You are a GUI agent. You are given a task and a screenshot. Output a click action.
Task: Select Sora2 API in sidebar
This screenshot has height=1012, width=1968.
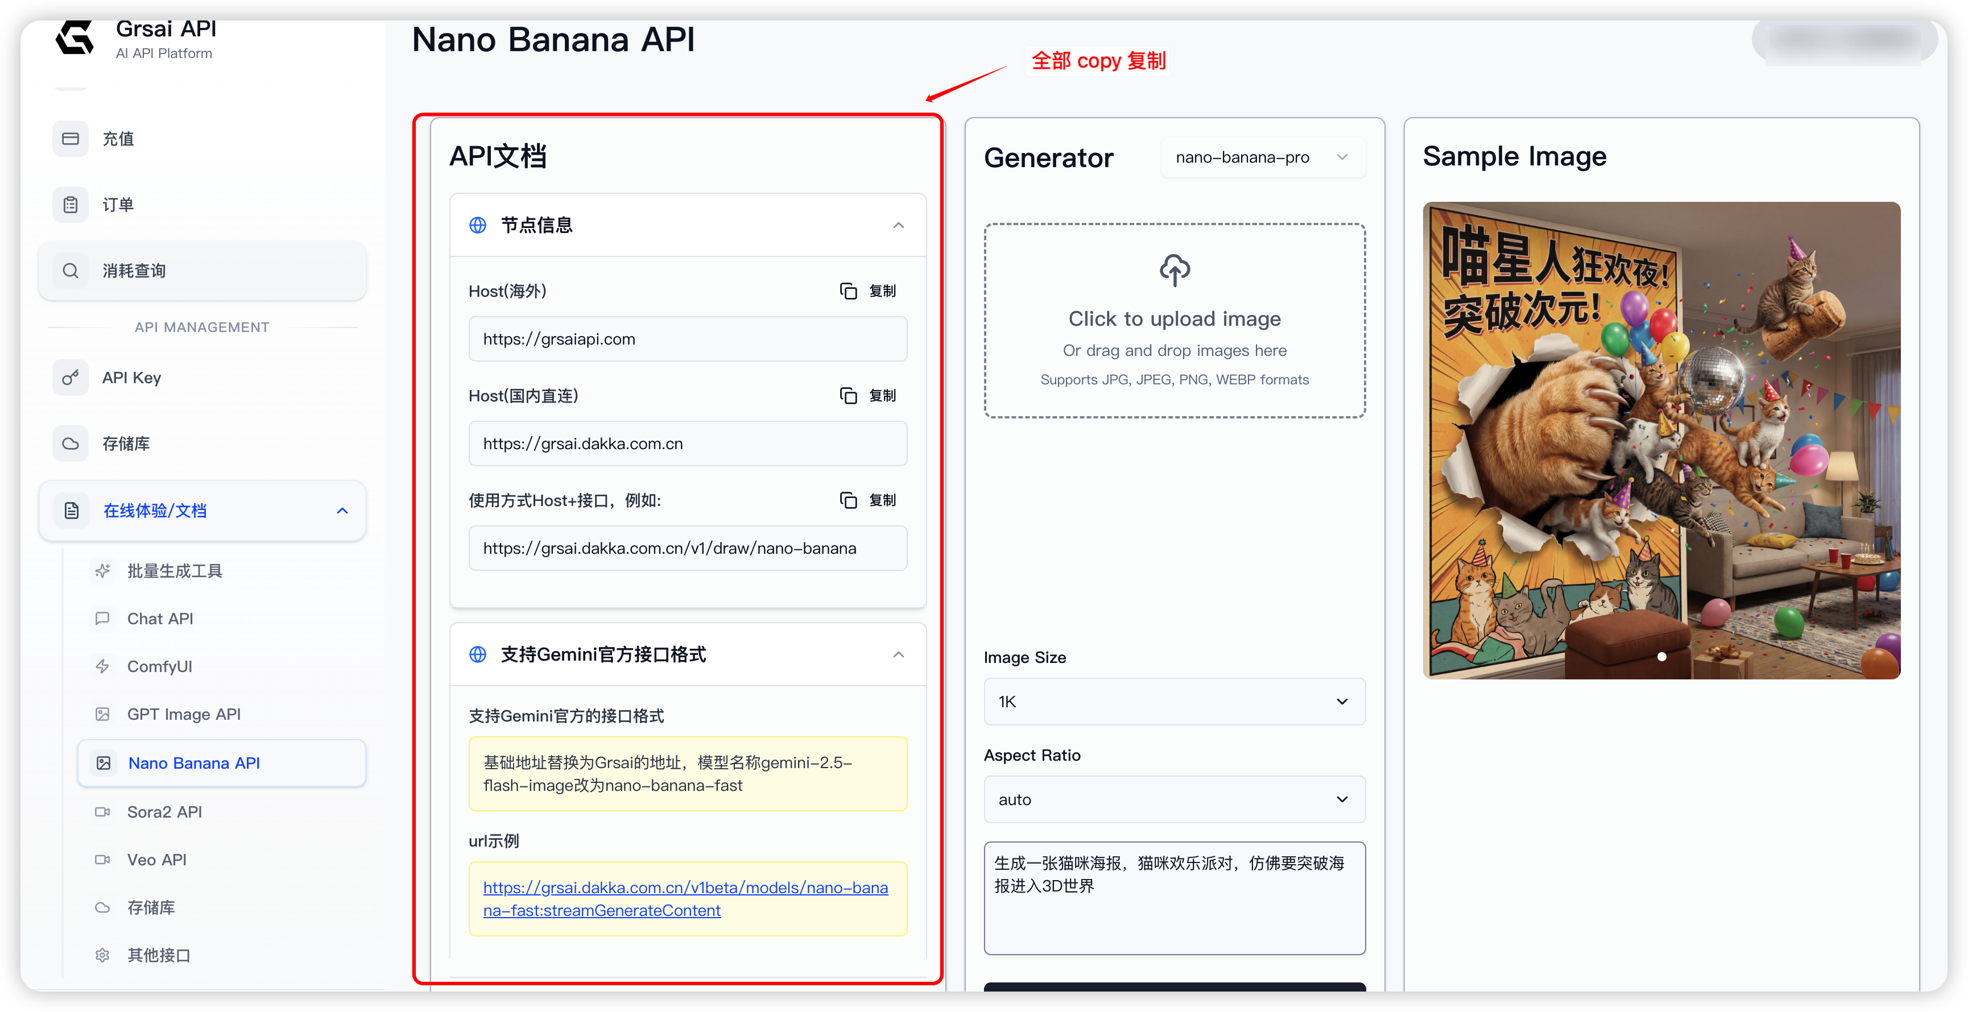(164, 812)
